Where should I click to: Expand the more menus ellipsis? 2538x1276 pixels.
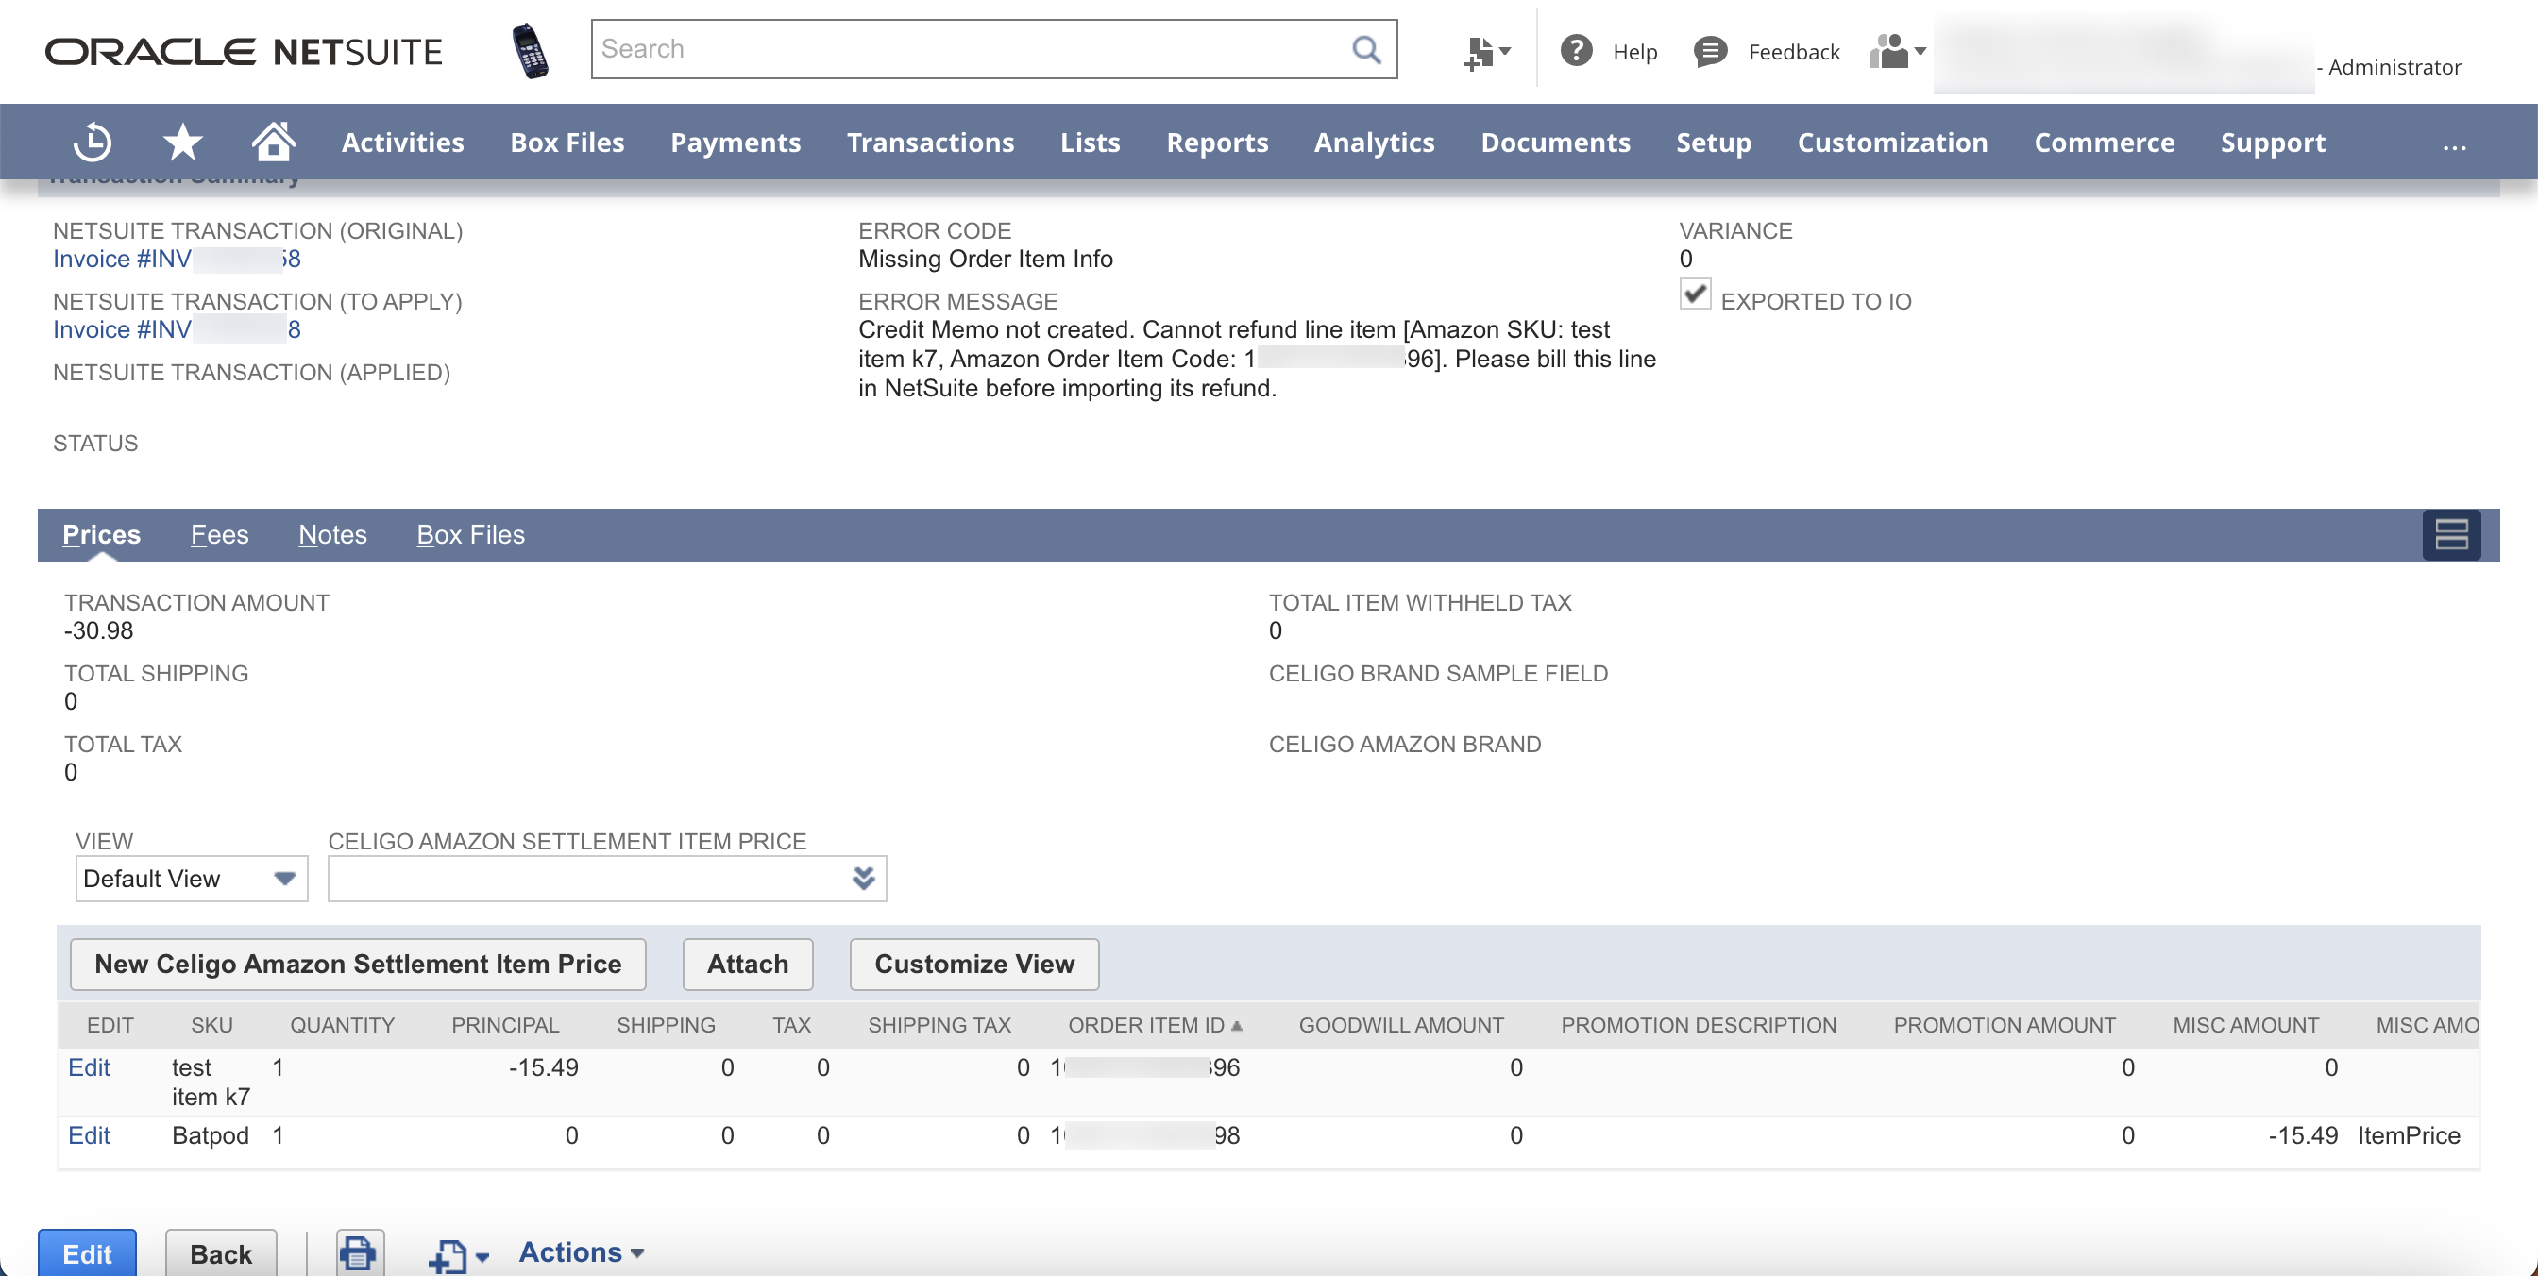2453,144
